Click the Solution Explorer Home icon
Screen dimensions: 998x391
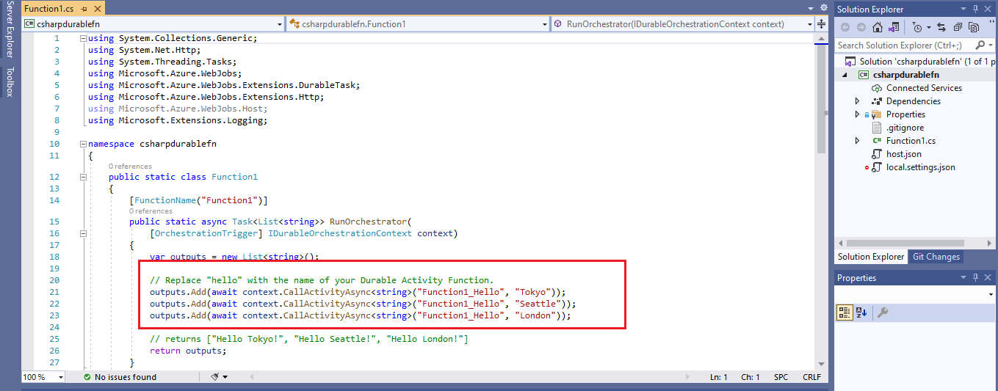pos(878,27)
